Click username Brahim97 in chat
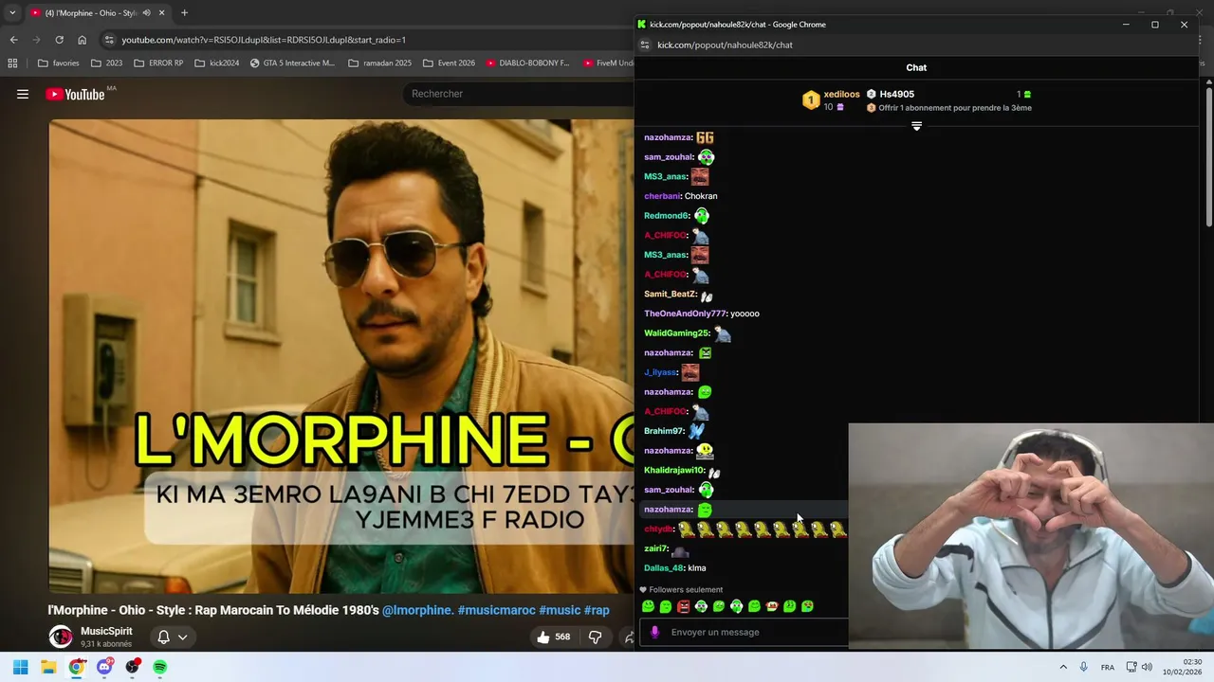 click(x=664, y=431)
